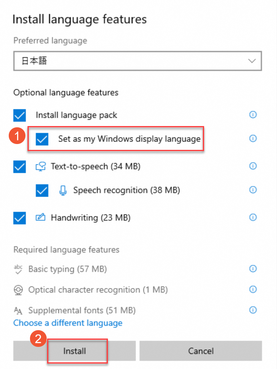Click the Preferred language label
Image resolution: width=277 pixels, height=369 pixels.
[50, 40]
